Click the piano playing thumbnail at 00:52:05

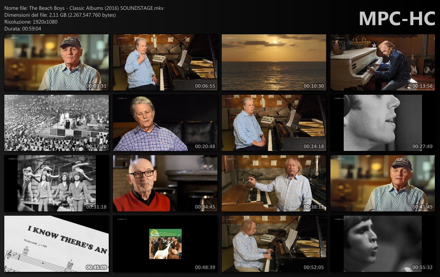(x=274, y=244)
